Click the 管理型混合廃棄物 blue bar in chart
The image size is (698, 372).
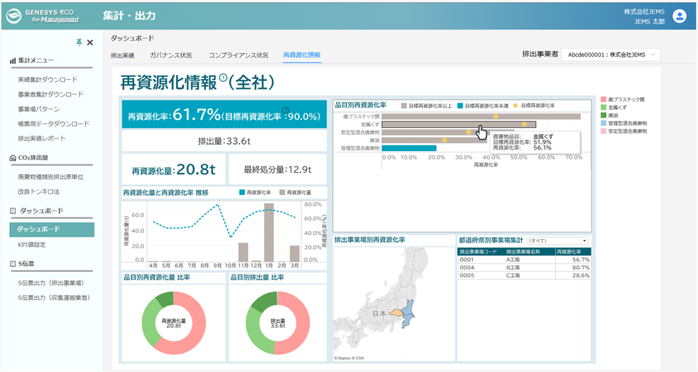(409, 148)
